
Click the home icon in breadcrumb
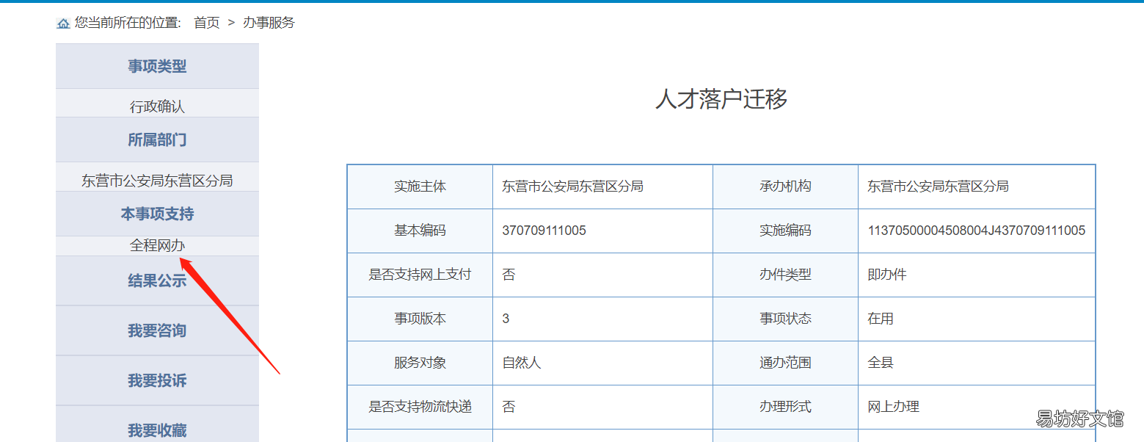tap(63, 23)
